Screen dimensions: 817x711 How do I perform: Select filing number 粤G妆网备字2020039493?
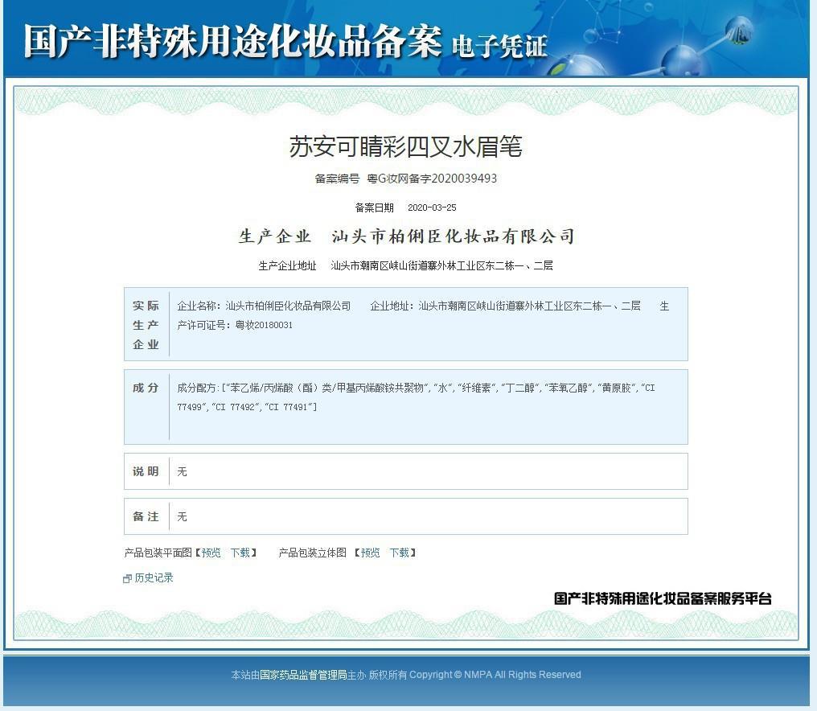click(432, 179)
